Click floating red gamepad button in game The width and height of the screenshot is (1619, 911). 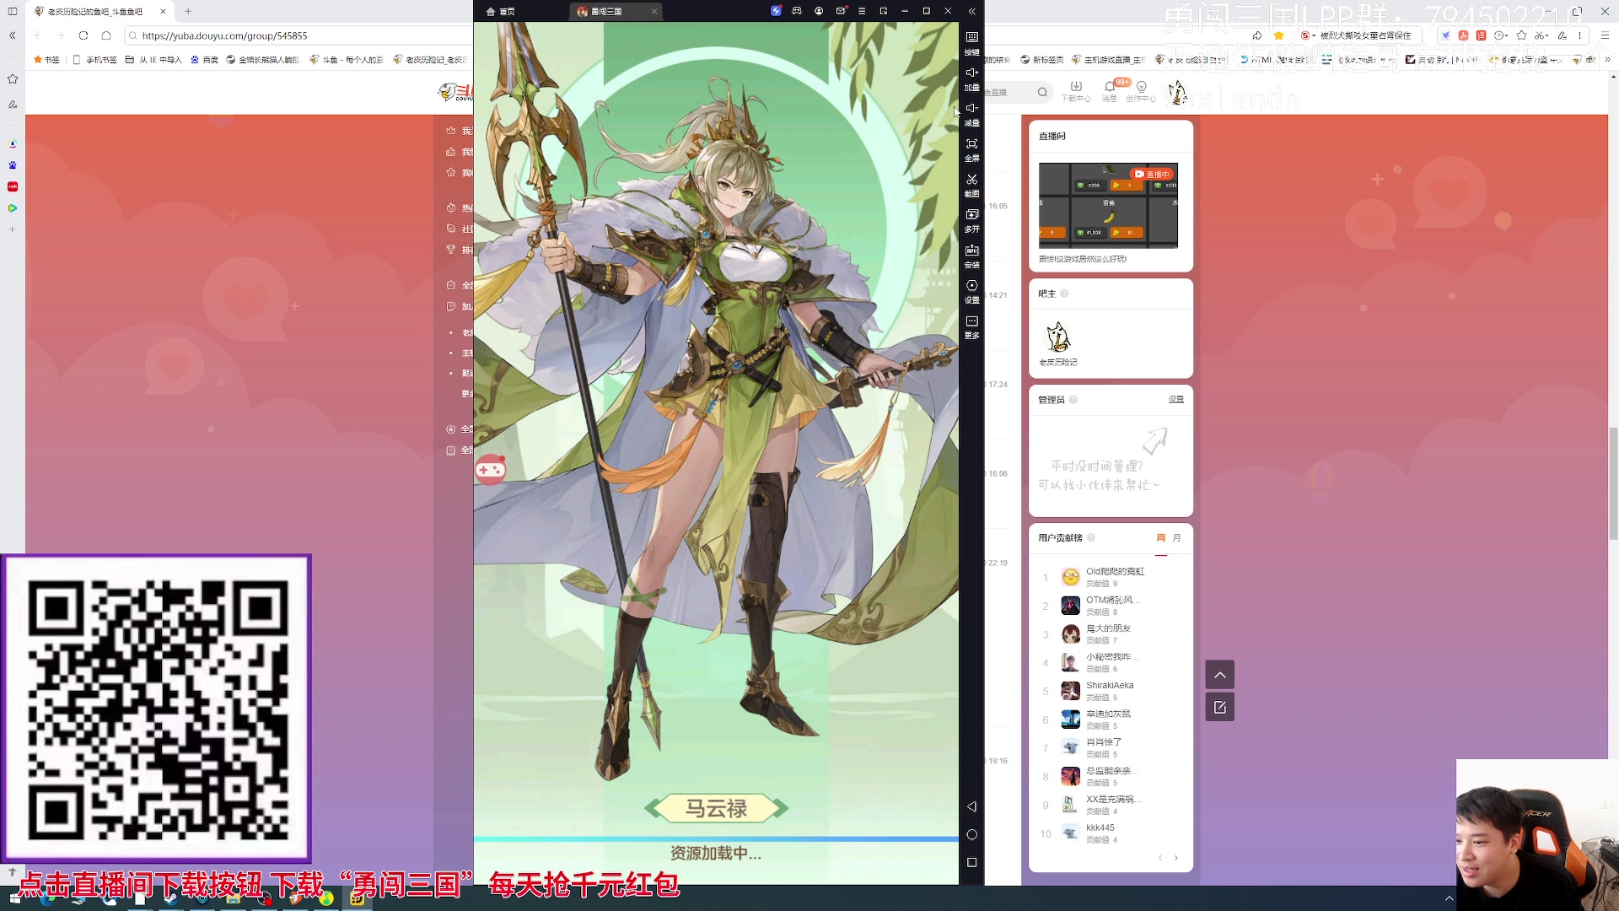(x=490, y=469)
